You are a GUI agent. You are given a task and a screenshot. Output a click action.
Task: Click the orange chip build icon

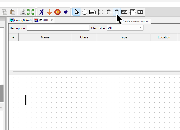tap(58, 12)
